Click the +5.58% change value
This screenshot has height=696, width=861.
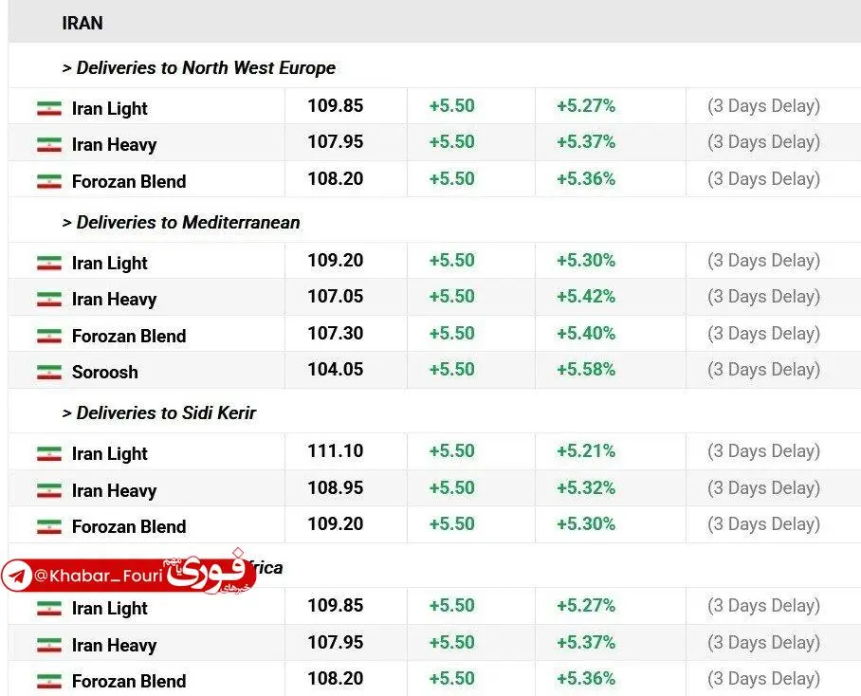click(x=585, y=370)
